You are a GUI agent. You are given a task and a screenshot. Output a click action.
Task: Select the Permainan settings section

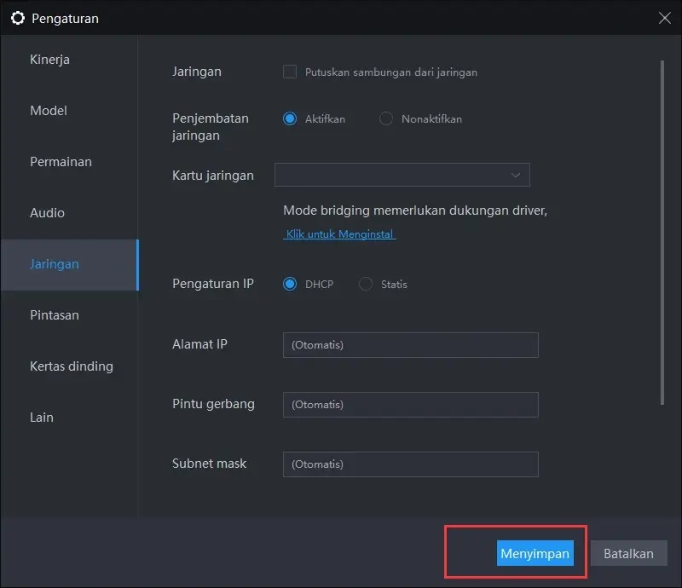point(61,161)
